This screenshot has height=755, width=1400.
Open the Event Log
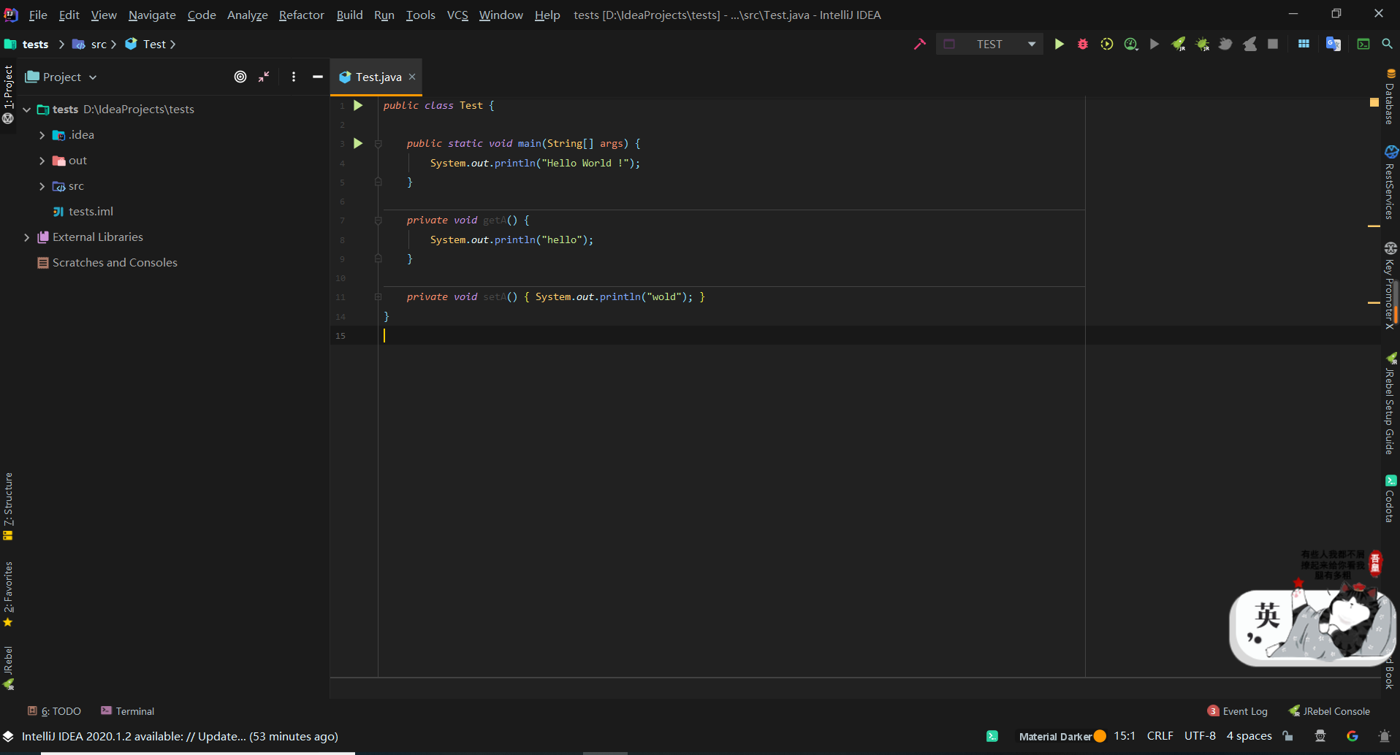coord(1238,711)
